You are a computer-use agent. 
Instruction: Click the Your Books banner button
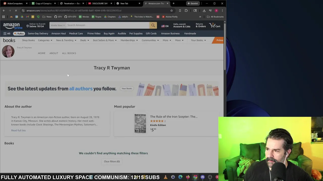127,88
